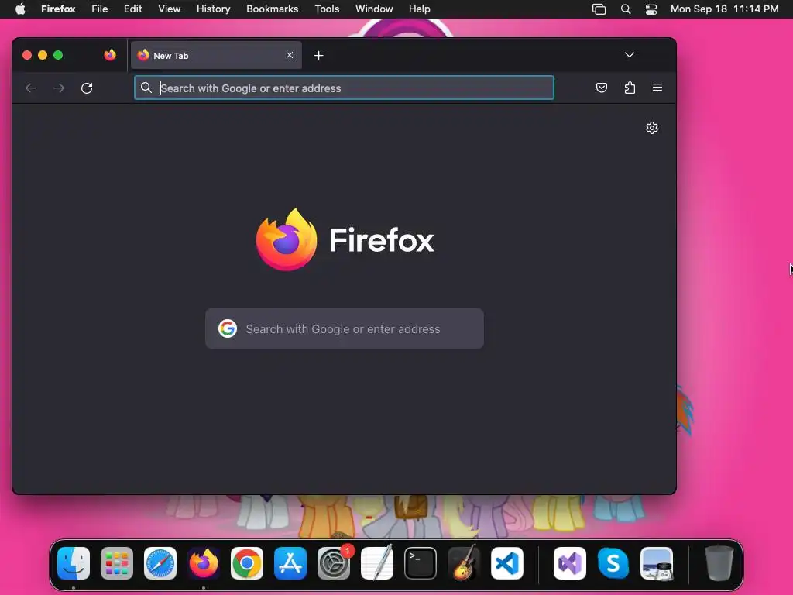
Task: Open the Window menu
Action: 374,9
